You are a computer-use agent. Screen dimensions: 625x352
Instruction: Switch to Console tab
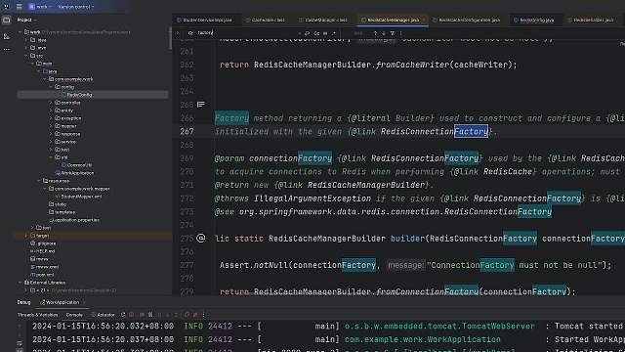click(x=74, y=315)
